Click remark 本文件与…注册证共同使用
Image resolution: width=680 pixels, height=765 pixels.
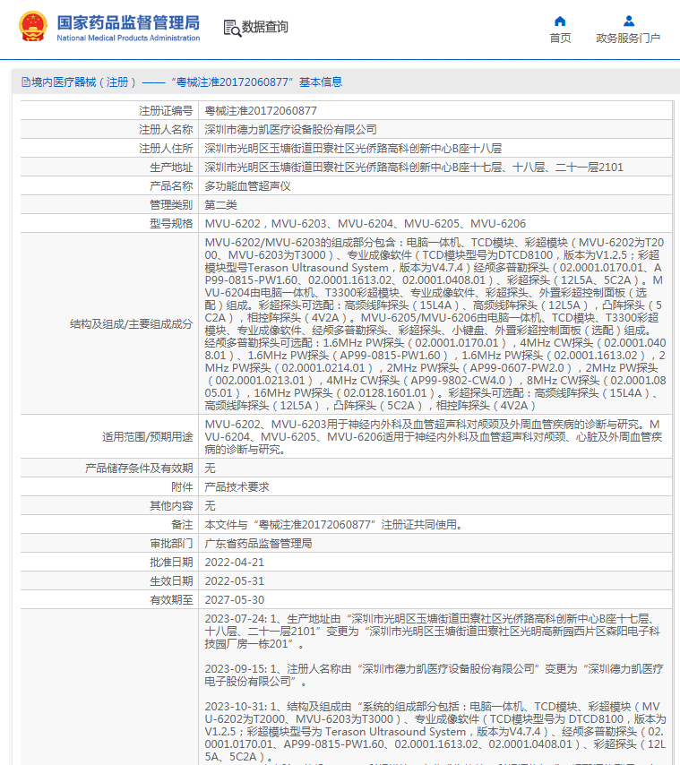333,524
